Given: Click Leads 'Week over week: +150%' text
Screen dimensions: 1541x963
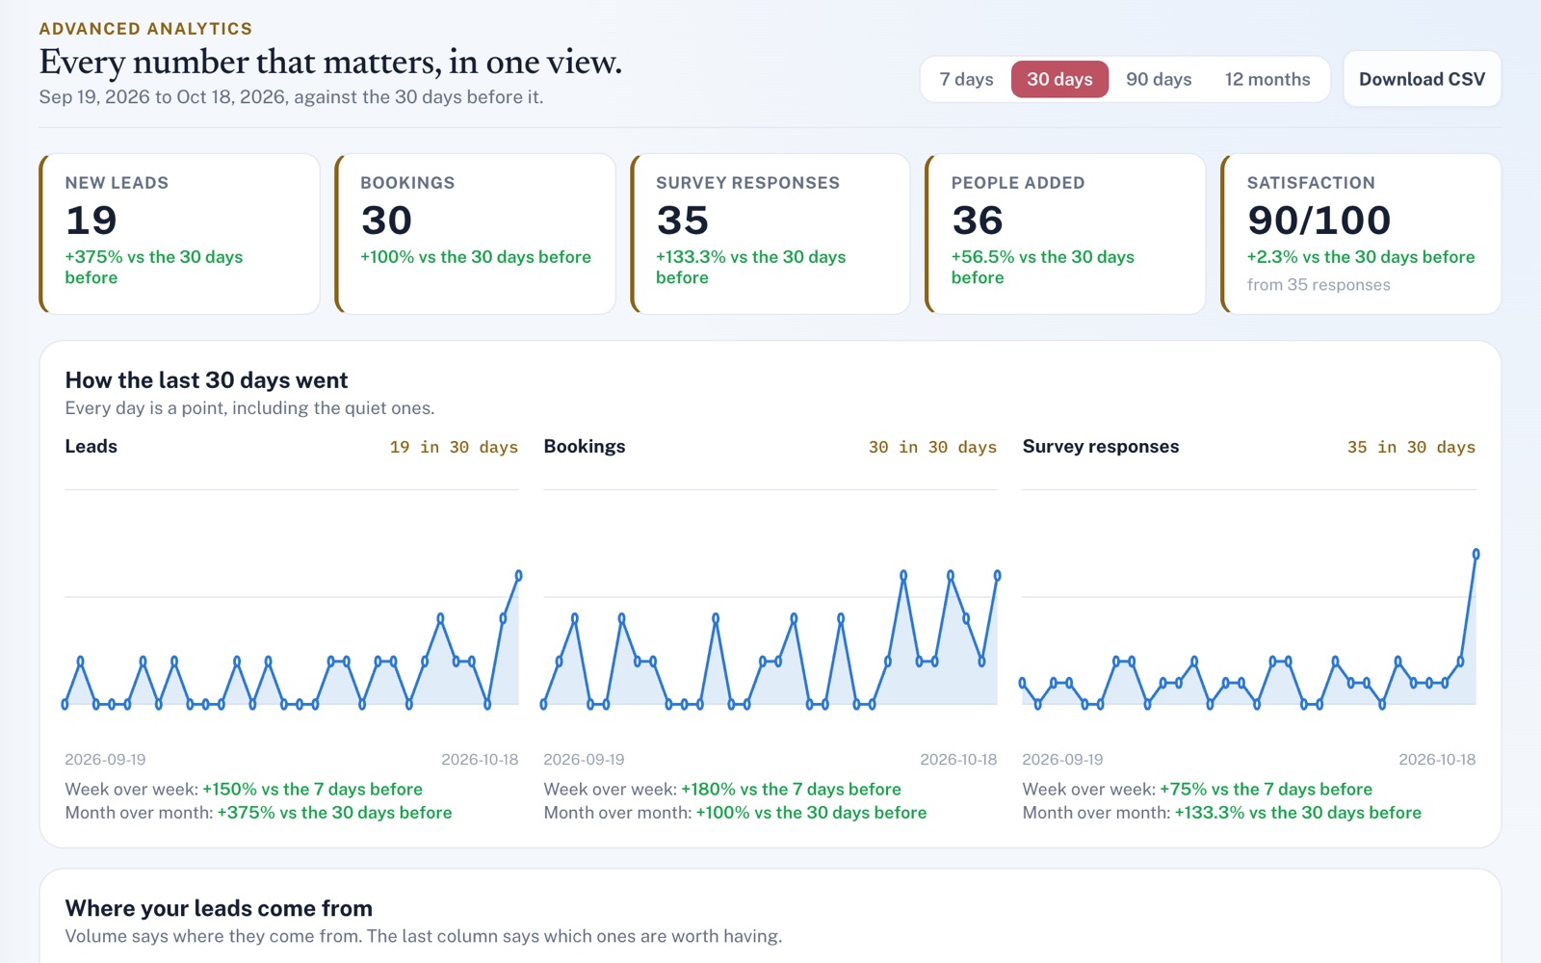Looking at the screenshot, I should (x=244, y=790).
